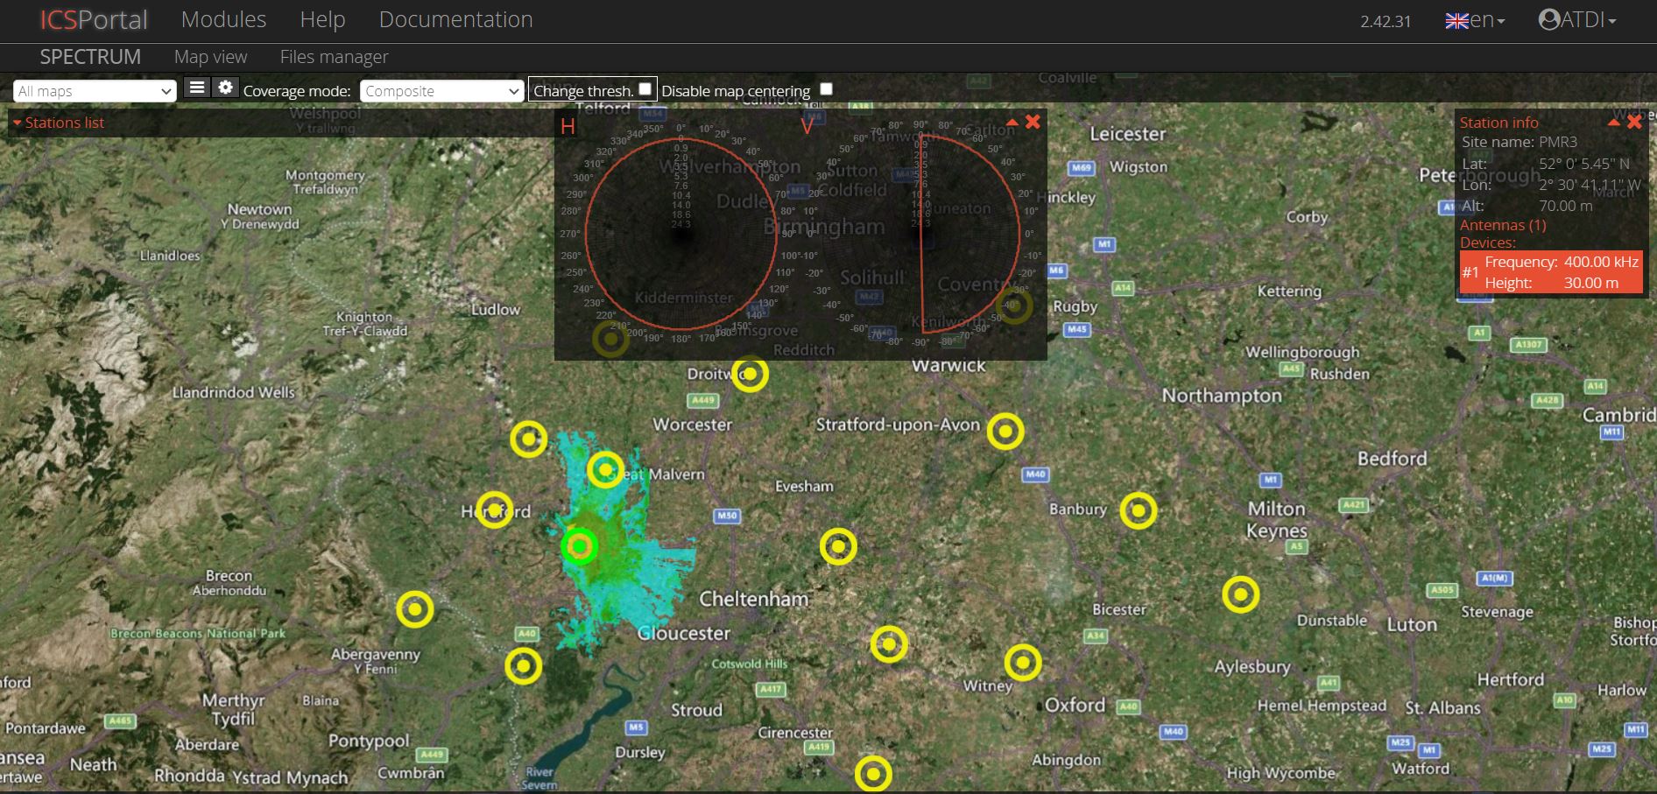The height and width of the screenshot is (794, 1657).
Task: Select station marker near Droitwich
Action: tap(750, 374)
